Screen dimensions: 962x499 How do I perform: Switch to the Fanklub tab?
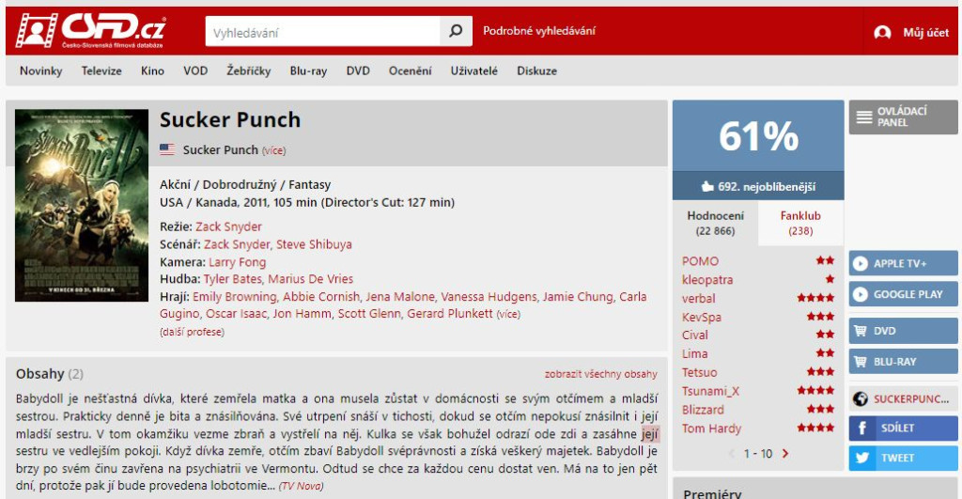click(800, 223)
